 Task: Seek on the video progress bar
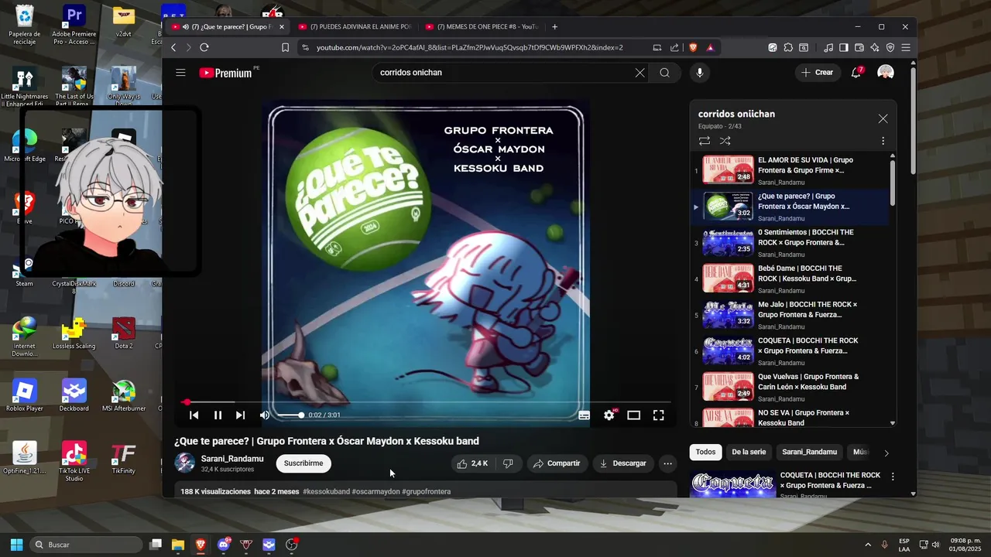(x=427, y=402)
